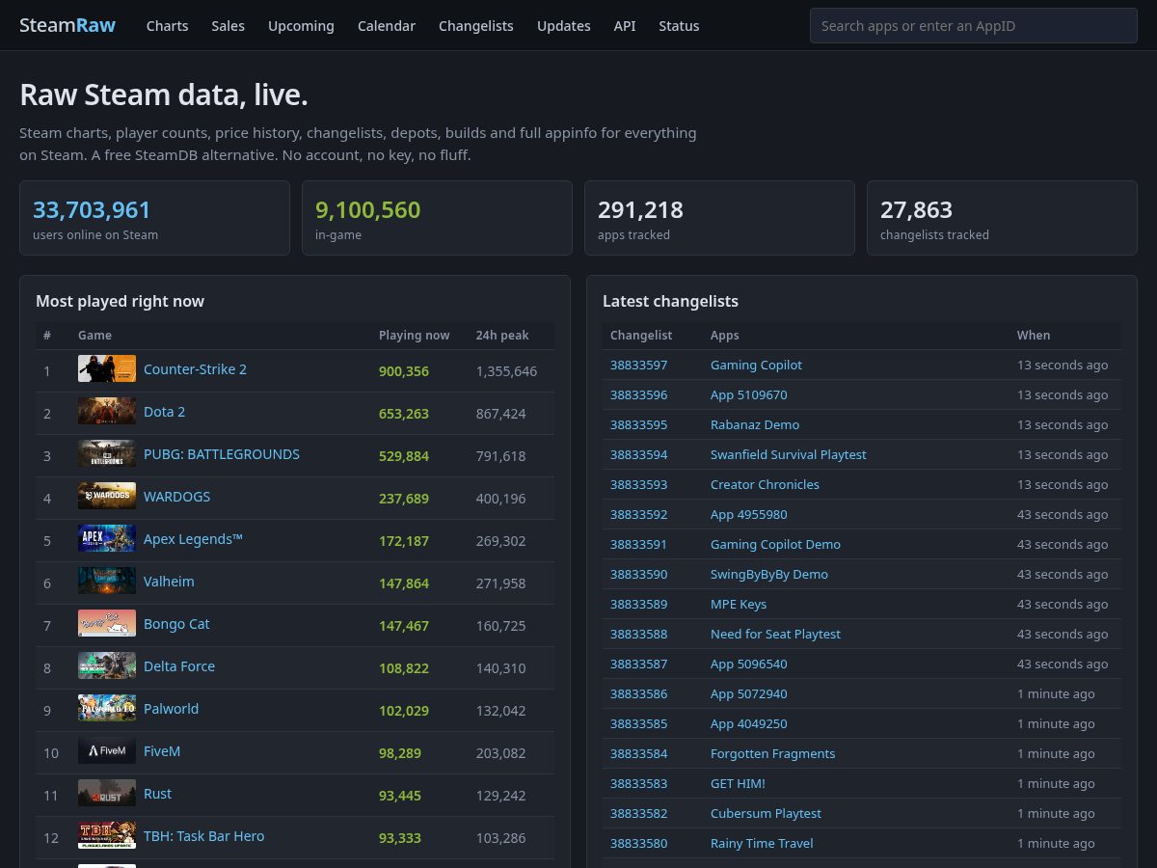This screenshot has width=1157, height=868.
Task: Click the PUBG: BATTLEGROUNDS thumbnail image
Action: [107, 454]
